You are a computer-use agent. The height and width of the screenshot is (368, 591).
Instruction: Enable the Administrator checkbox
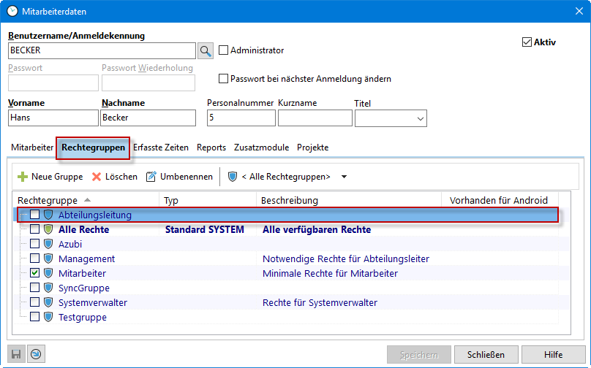pyautogui.click(x=224, y=50)
